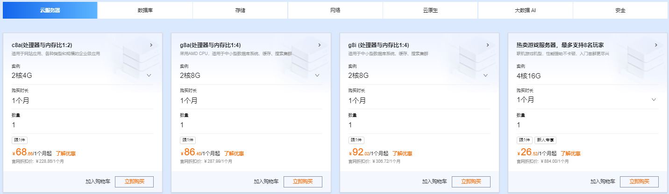
Task: Click the 限1件 tag on g8i card
Action: point(356,140)
